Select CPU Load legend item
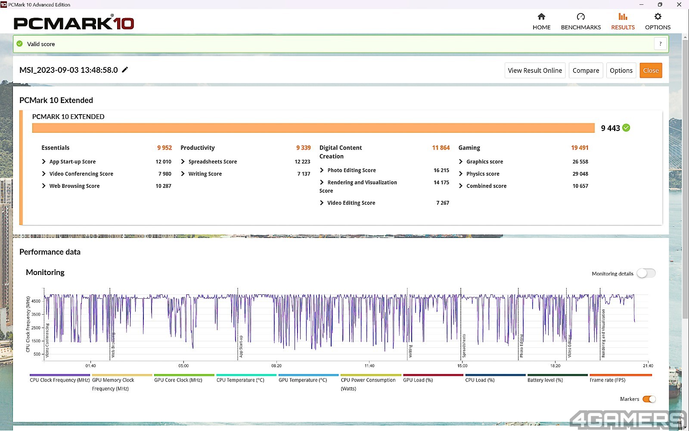Viewport: 689px width, 431px height. coord(495,378)
